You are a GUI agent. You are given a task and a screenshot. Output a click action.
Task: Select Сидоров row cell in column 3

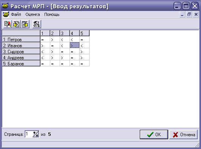(65, 51)
